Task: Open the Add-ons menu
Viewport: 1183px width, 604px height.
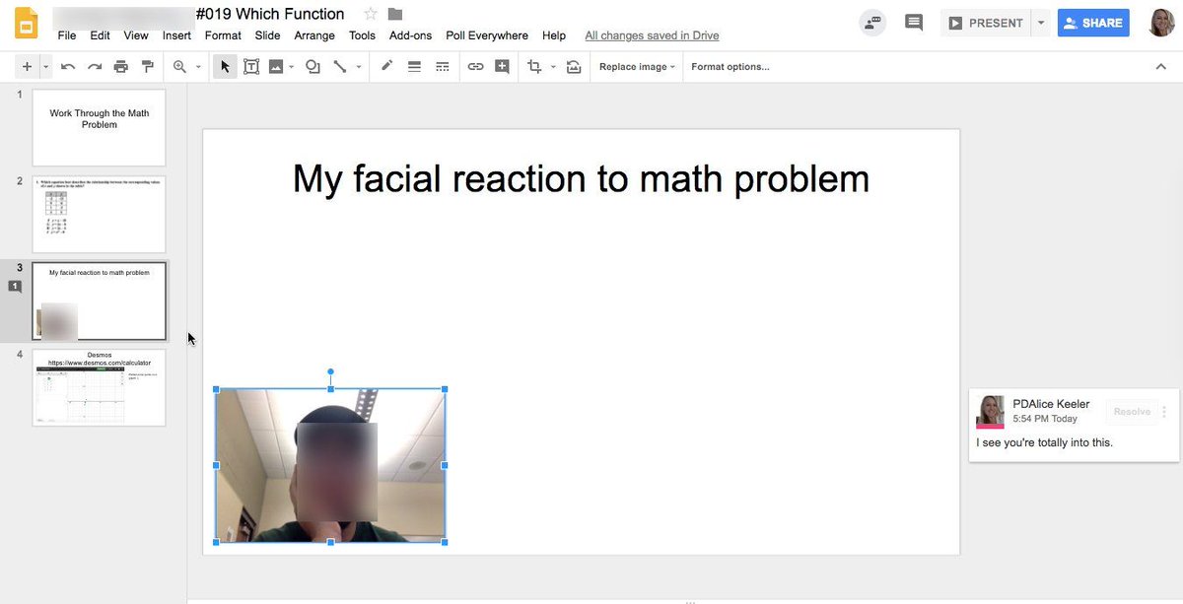Action: coord(410,35)
